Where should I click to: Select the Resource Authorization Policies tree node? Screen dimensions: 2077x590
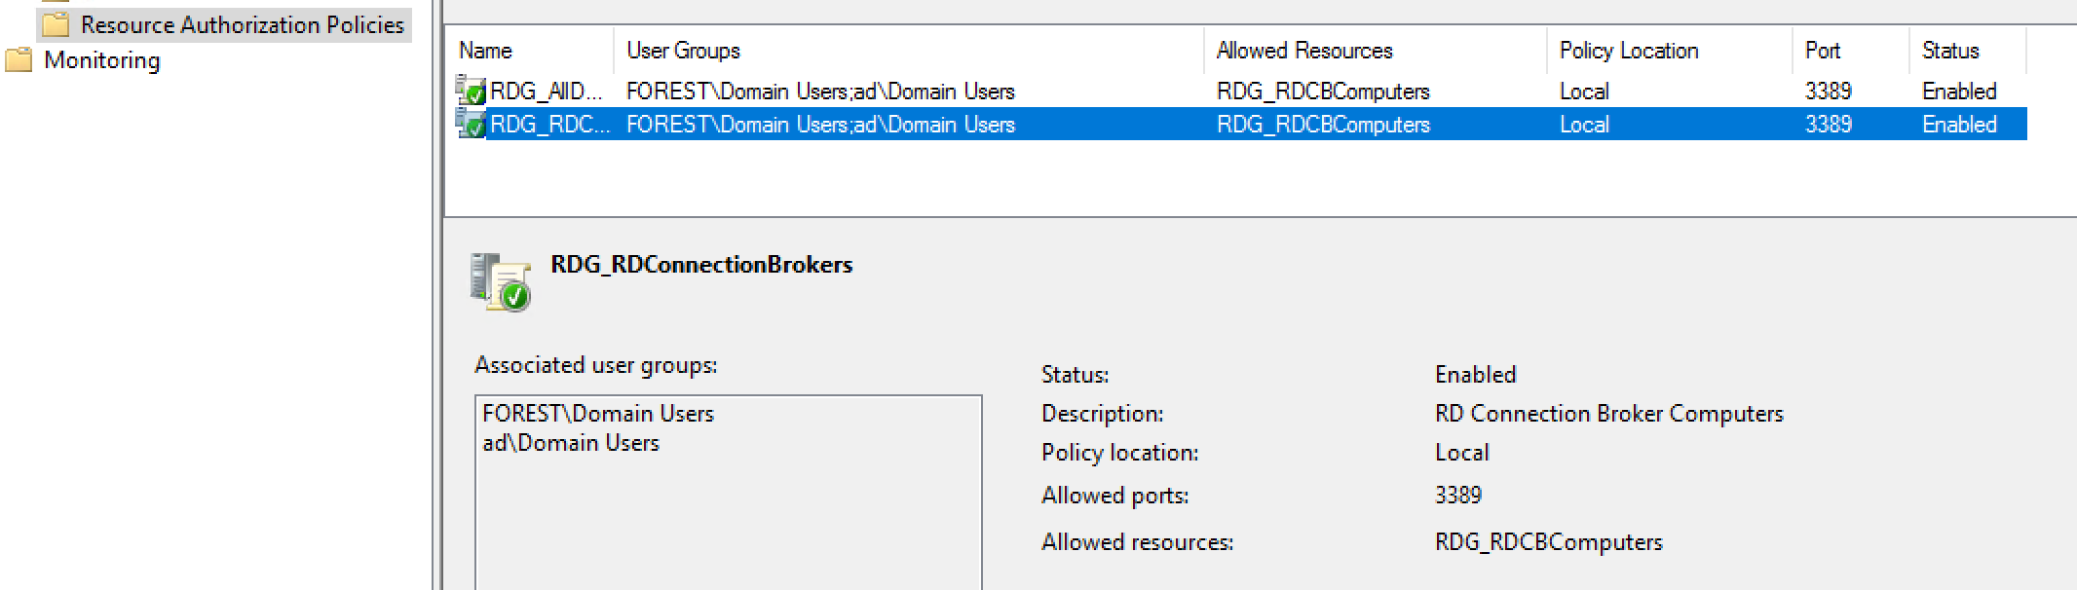tap(242, 24)
